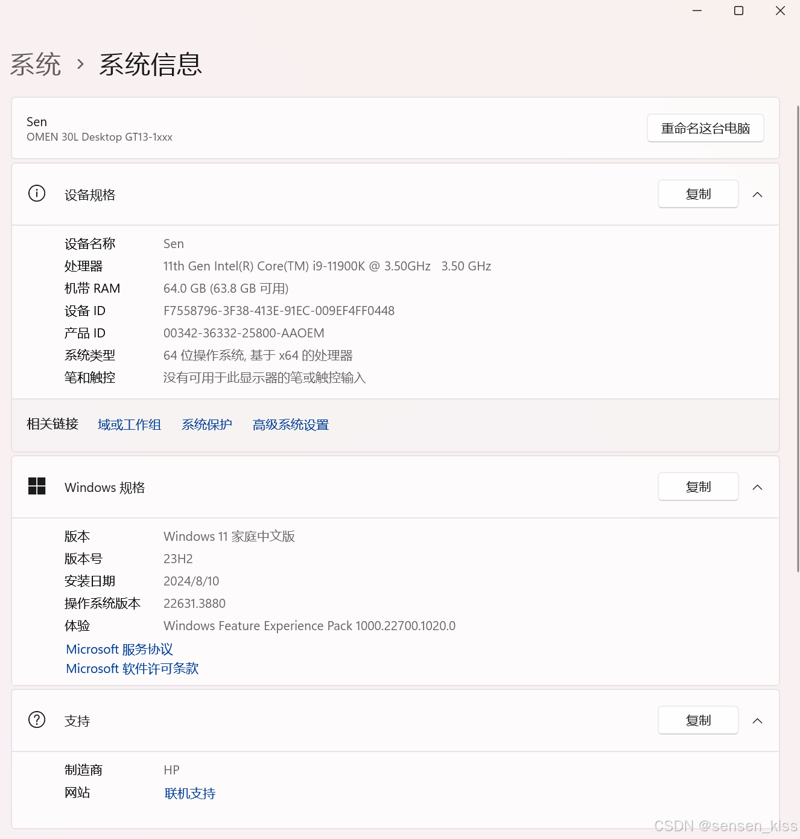Minimize the settings window
This screenshot has width=800, height=839.
click(697, 11)
